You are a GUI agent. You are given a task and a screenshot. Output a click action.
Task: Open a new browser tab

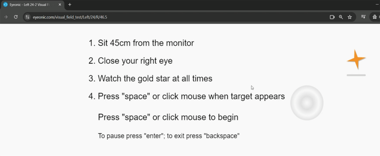pyautogui.click(x=70, y=4)
